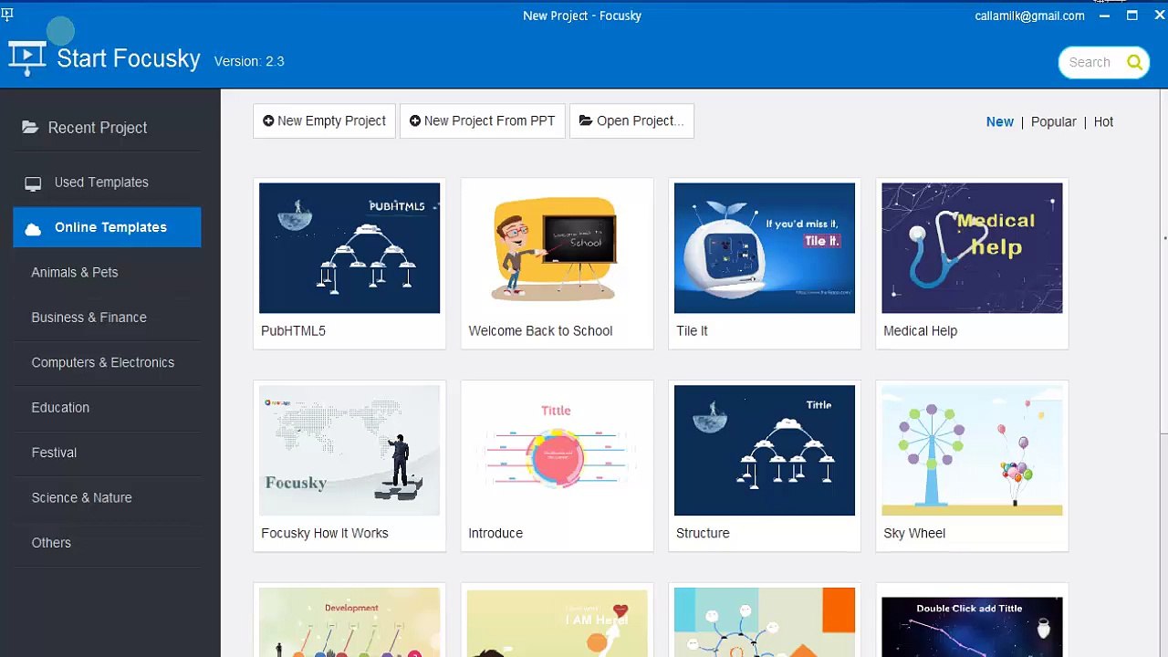Open the Recent Project section
The width and height of the screenshot is (1168, 657).
(x=107, y=128)
